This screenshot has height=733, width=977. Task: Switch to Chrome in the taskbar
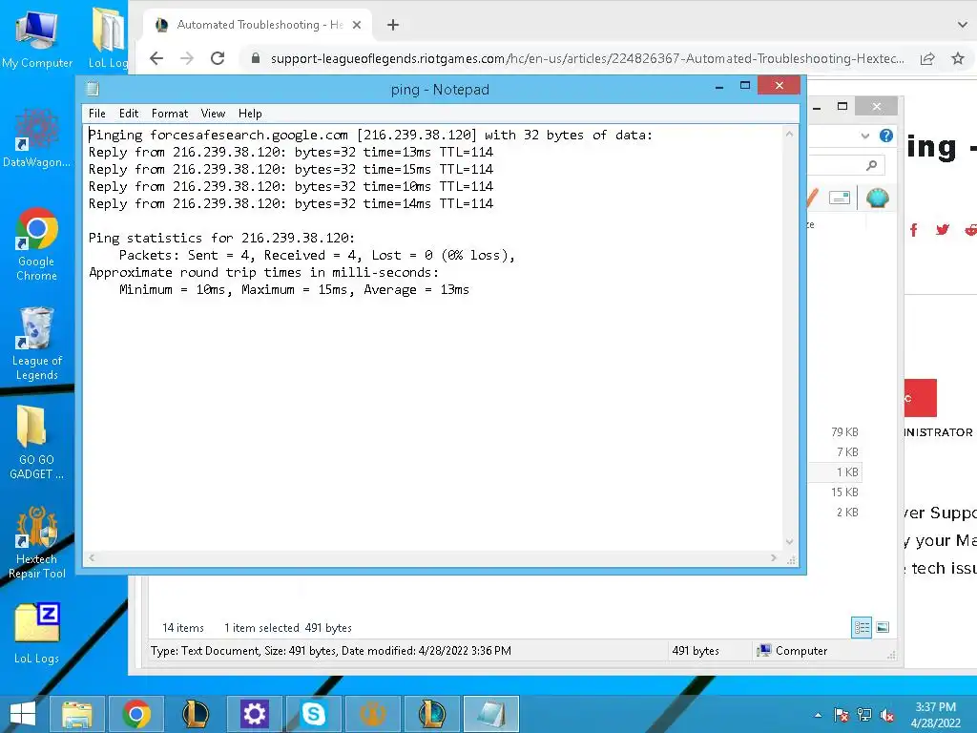pyautogui.click(x=136, y=714)
